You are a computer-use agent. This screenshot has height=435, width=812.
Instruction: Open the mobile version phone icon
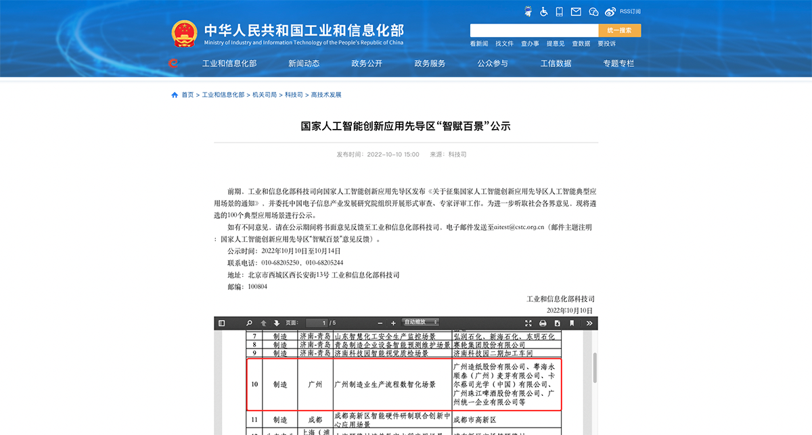560,11
